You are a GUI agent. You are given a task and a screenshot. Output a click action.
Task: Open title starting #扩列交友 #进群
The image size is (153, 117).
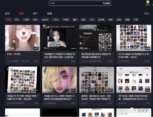134,98
